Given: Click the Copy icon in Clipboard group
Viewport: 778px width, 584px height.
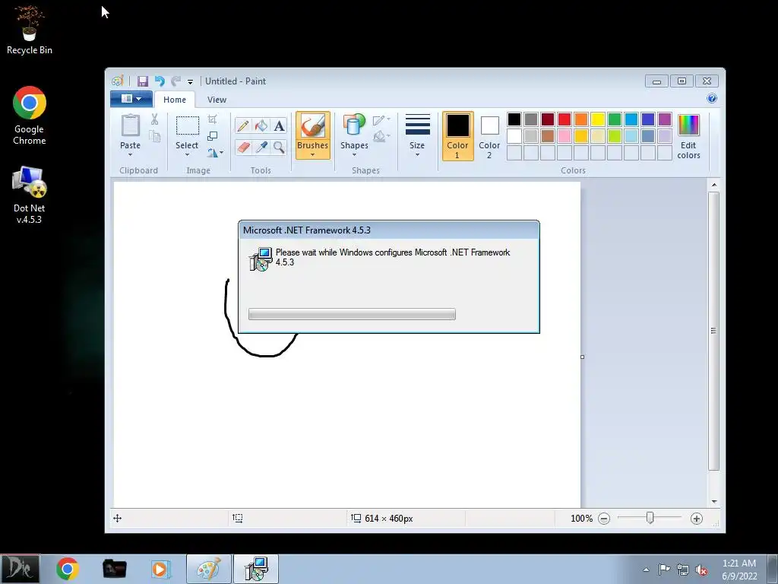Looking at the screenshot, I should (154, 136).
